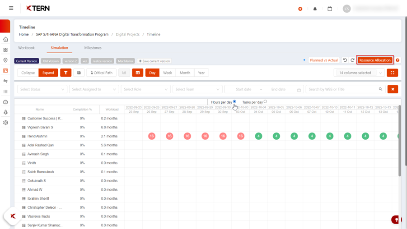This screenshot has width=407, height=229.
Task: Toggle Critical Path view
Action: (x=102, y=73)
